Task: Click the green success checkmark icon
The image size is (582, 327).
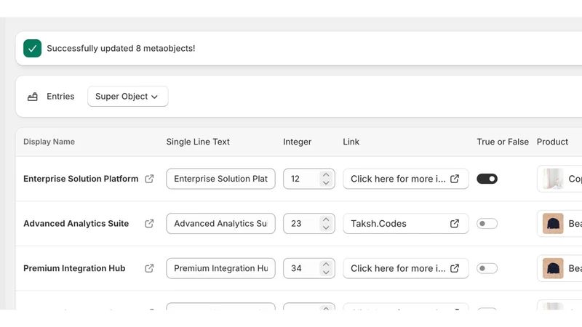Action: coord(32,49)
